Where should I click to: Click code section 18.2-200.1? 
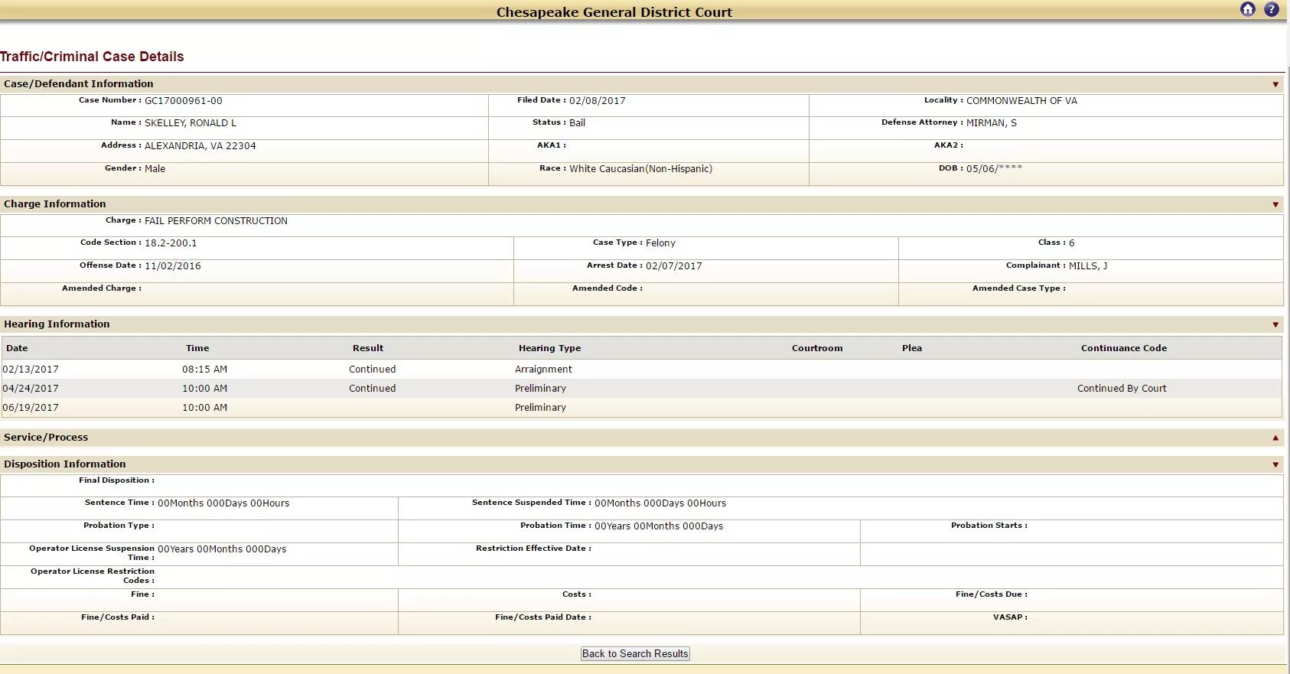pos(171,243)
